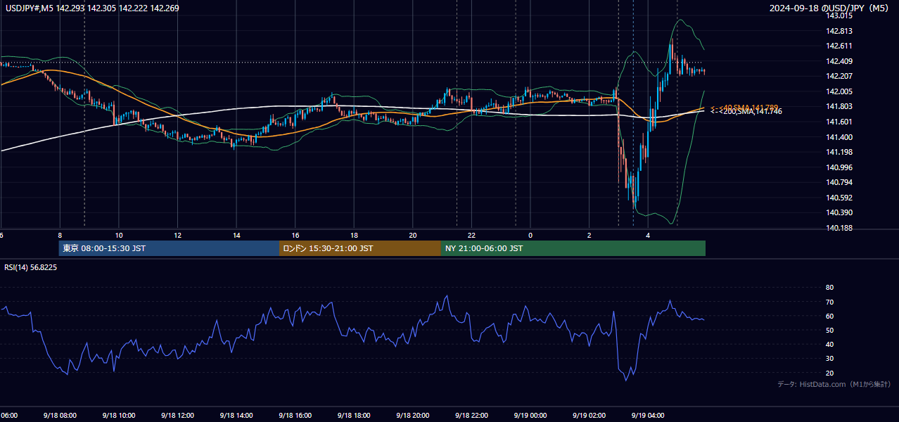
Task: Click the white 200 SMA 141.746 label
Action: tap(746, 111)
